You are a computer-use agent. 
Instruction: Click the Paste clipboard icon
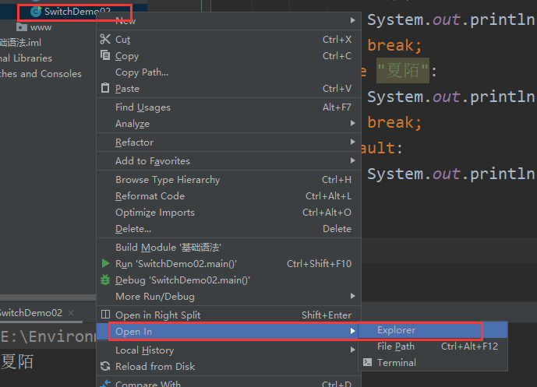pos(105,88)
